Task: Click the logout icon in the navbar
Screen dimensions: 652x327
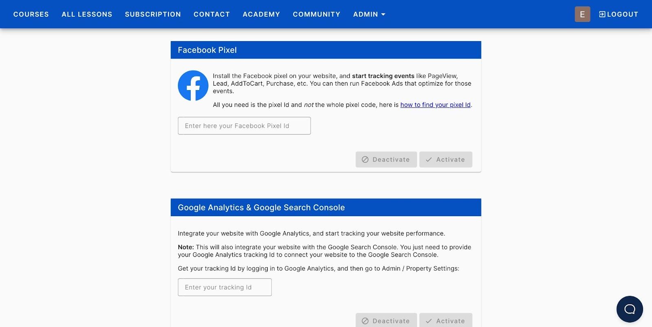Action: coord(601,14)
